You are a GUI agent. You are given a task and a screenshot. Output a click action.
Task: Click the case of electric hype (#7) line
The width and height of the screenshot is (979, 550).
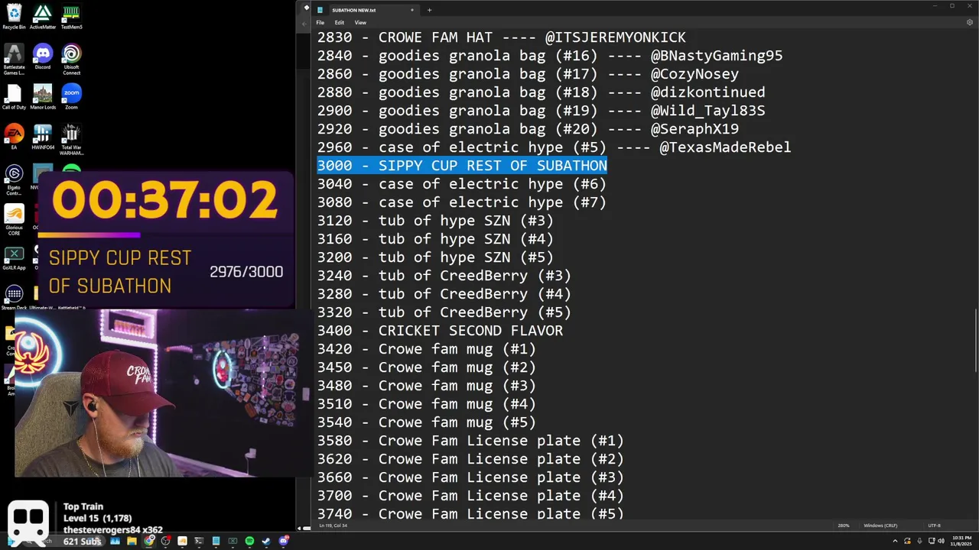click(462, 202)
